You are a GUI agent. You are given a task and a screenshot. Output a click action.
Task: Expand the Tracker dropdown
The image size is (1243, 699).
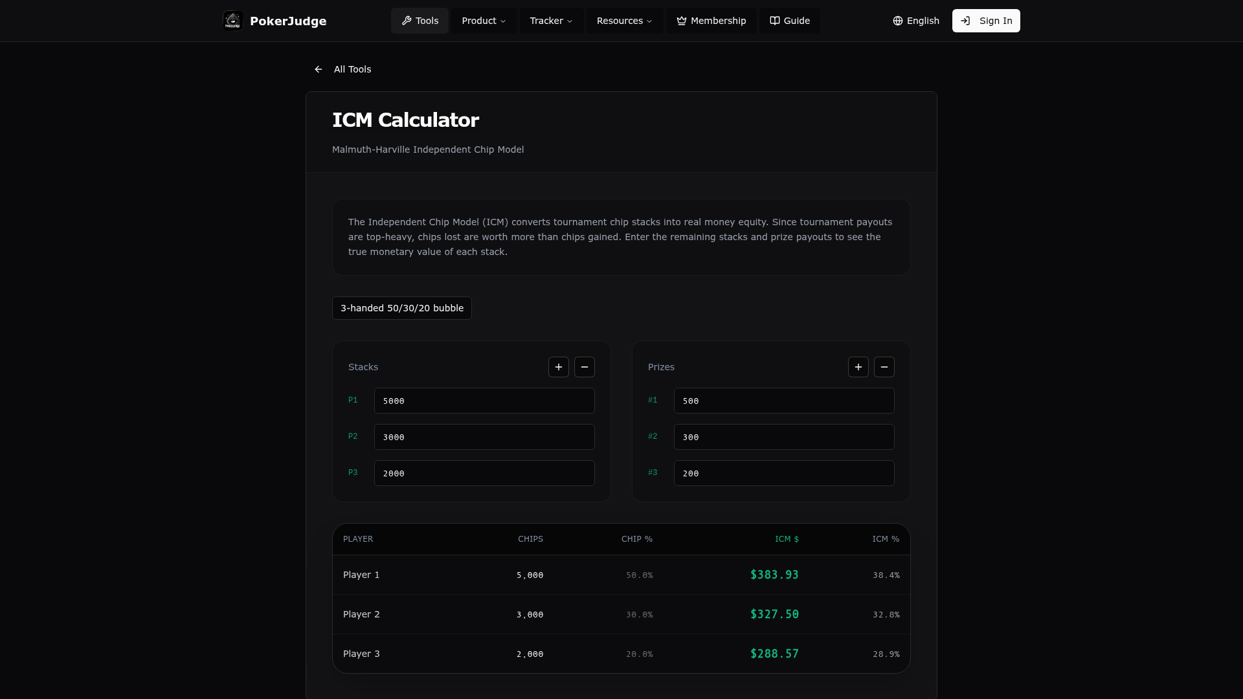[552, 21]
